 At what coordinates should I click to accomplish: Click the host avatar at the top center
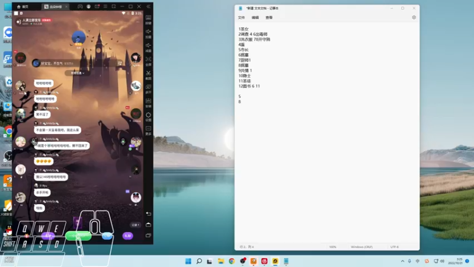pos(79,38)
